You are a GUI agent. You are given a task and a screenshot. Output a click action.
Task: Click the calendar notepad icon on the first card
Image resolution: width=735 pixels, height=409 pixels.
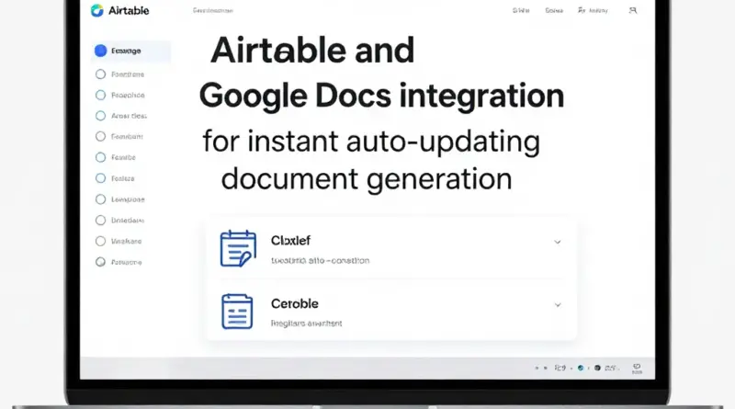[x=238, y=248]
